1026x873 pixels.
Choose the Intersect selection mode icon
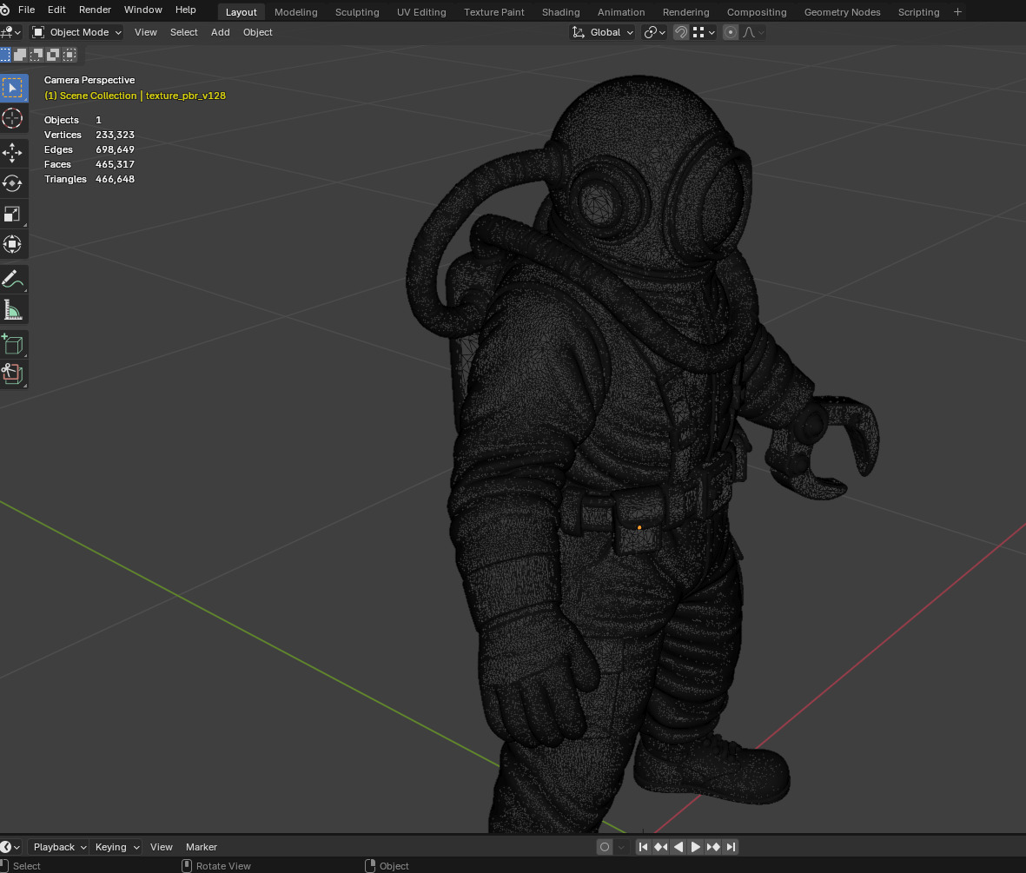70,55
